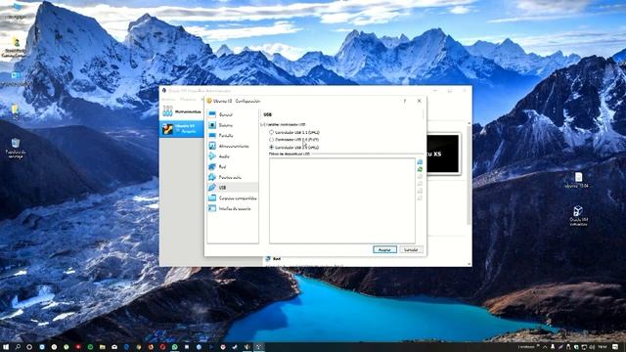This screenshot has width=626, height=352.
Task: Open the Máquina menu in VirtualBox Manager
Action: click(x=188, y=99)
